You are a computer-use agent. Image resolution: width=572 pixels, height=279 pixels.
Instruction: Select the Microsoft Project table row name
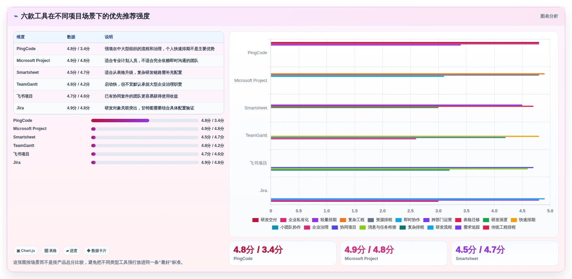(33, 61)
